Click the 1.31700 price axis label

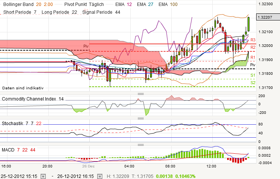click(x=266, y=87)
